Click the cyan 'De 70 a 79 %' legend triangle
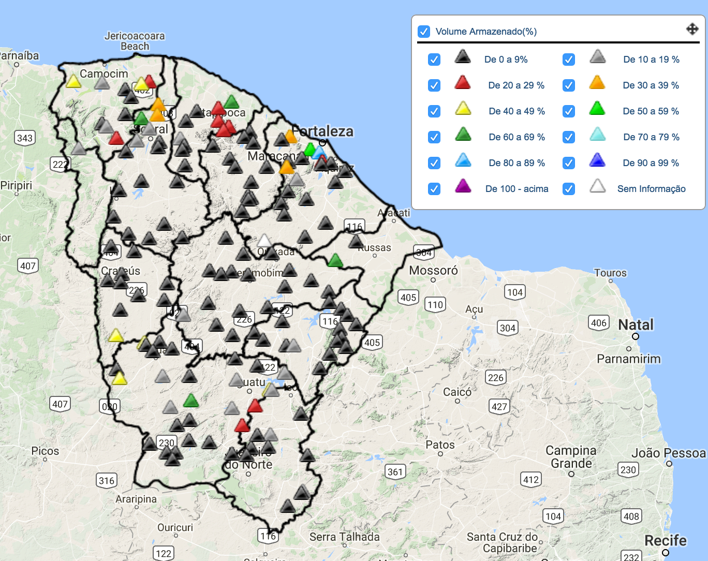Image resolution: width=708 pixels, height=561 pixels. click(597, 135)
